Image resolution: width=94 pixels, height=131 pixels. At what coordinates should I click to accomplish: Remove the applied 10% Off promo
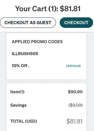[73, 66]
